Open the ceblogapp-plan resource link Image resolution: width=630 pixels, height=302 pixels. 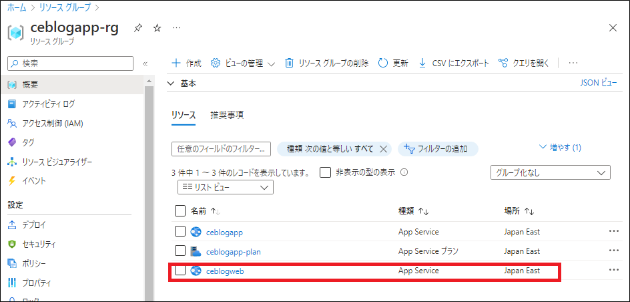coord(234,252)
